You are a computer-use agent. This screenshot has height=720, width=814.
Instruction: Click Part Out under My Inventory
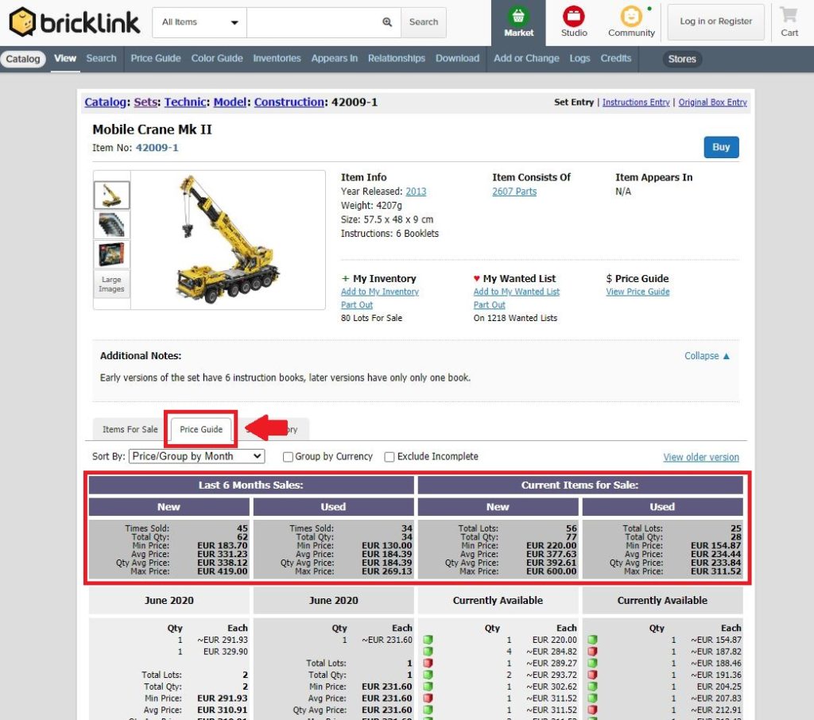click(x=357, y=304)
